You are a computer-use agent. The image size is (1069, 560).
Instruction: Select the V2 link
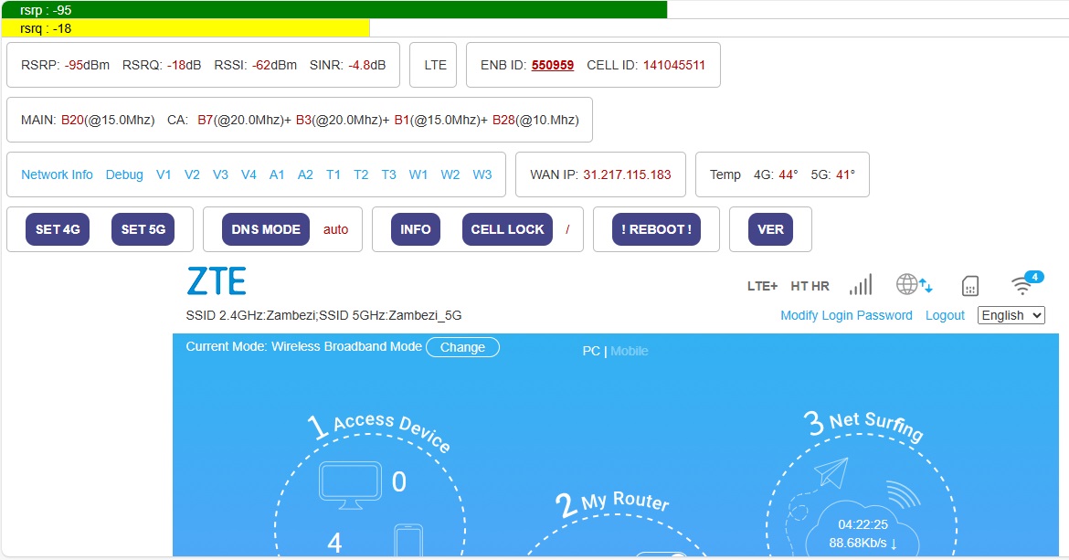tap(192, 174)
